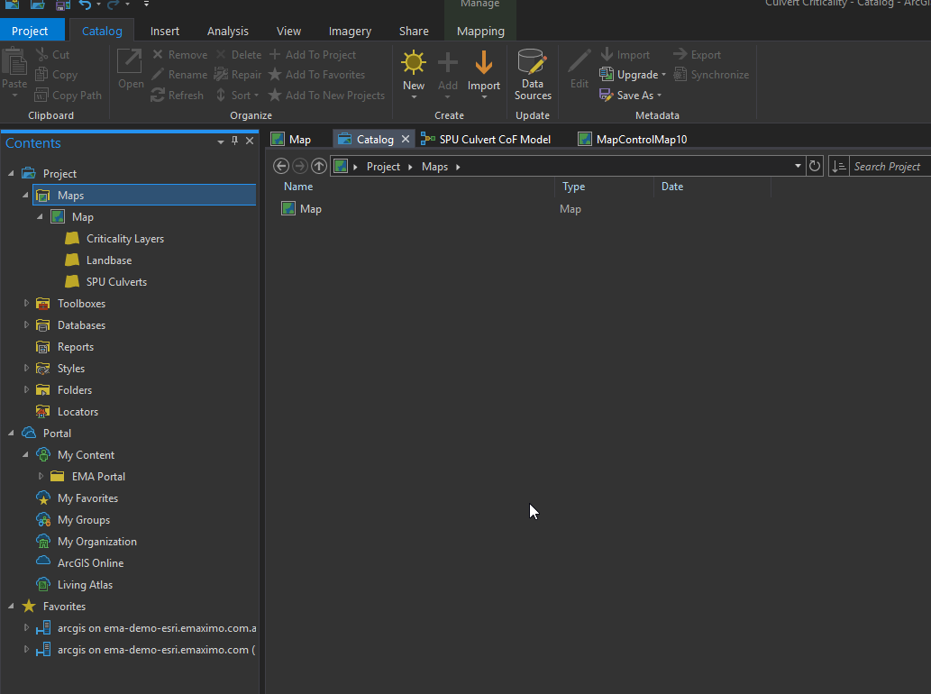Click in the Search Project field
This screenshot has width=931, height=694.
890,167
